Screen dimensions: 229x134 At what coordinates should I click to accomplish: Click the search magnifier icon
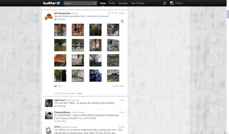pos(95,3)
